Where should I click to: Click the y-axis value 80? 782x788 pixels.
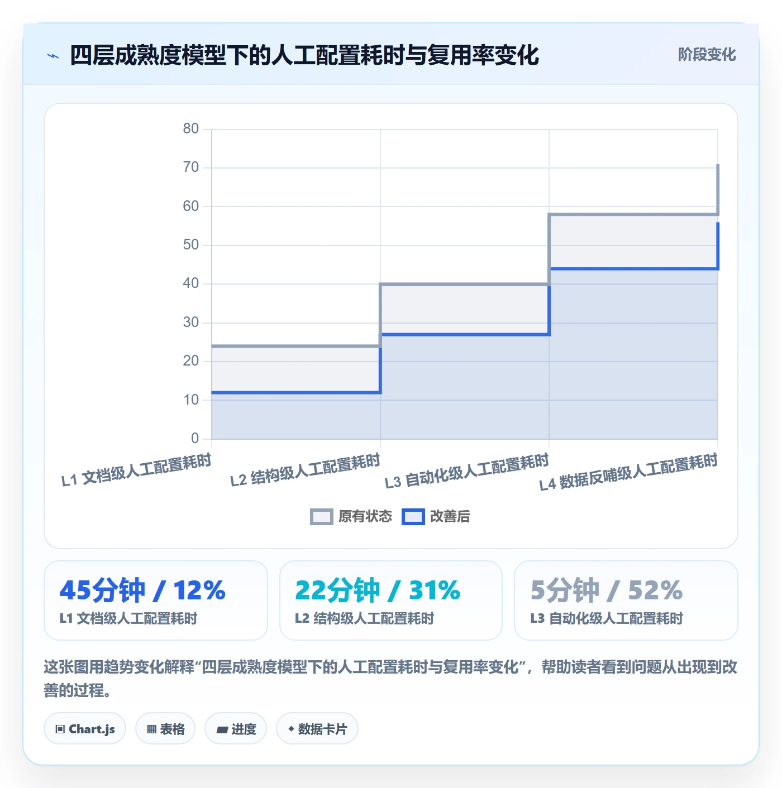191,129
